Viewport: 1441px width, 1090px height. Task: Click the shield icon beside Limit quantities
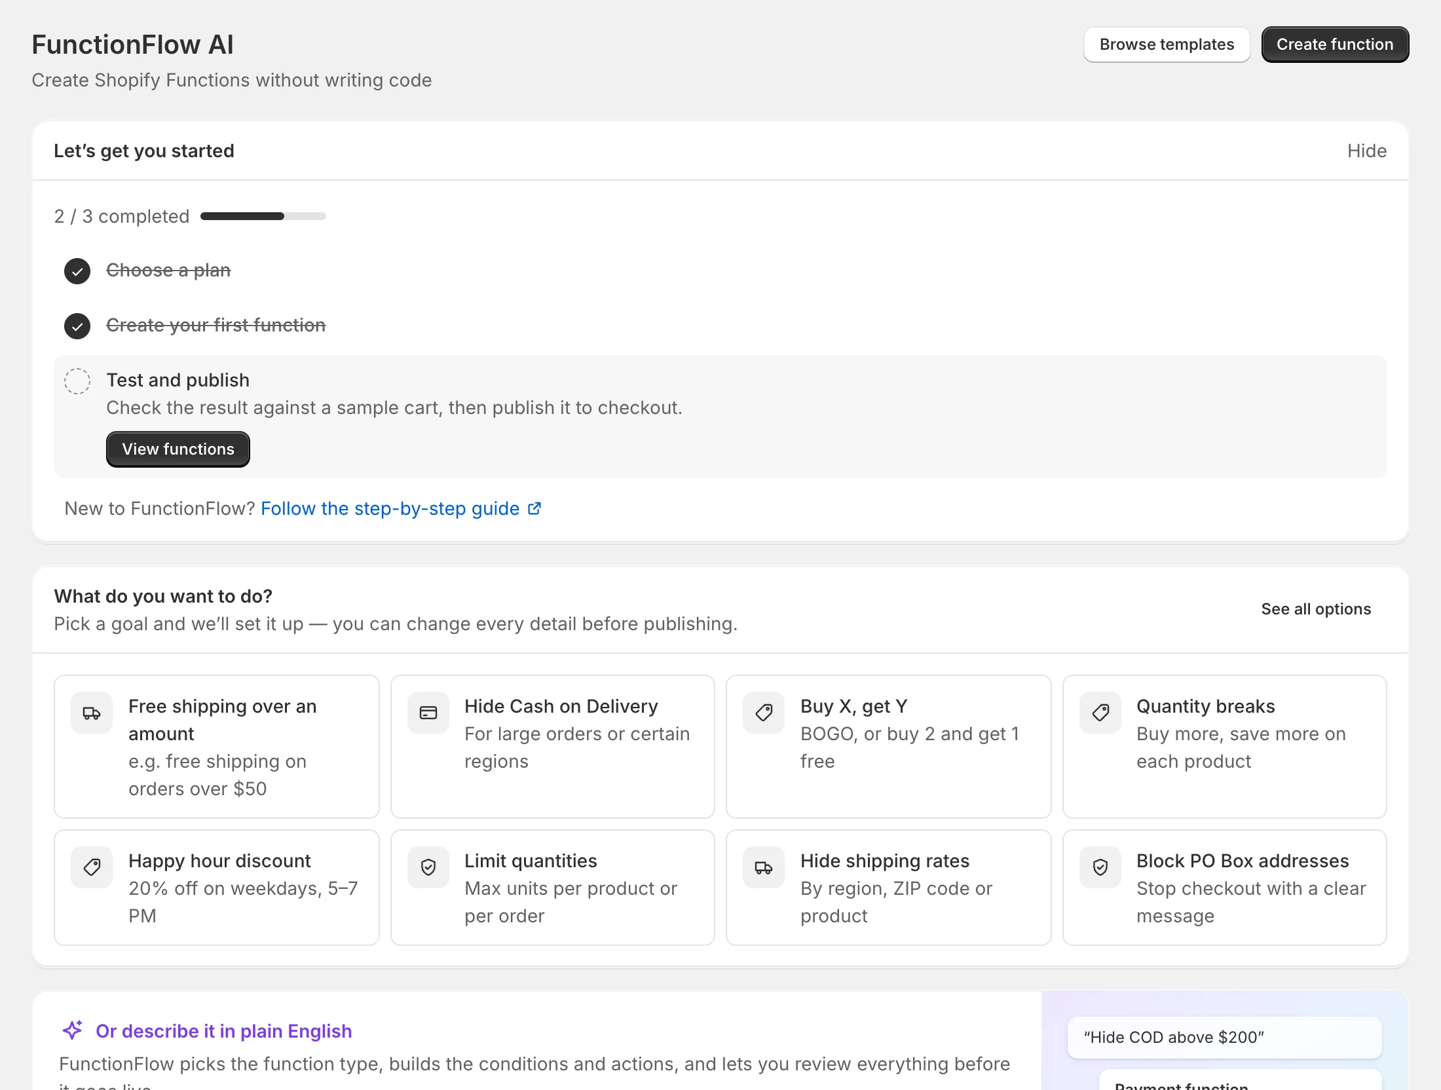point(428,867)
